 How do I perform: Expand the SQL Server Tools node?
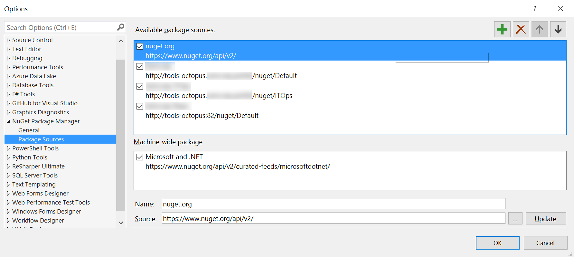[x=8, y=176]
